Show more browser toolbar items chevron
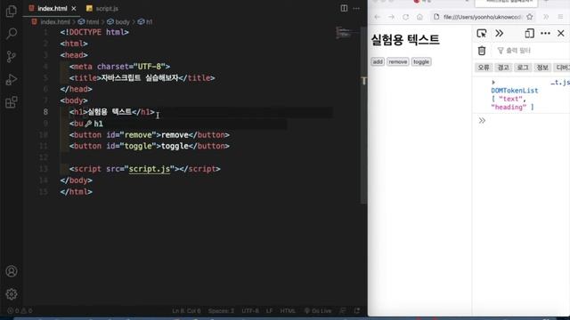The height and width of the screenshot is (320, 570). point(546,17)
